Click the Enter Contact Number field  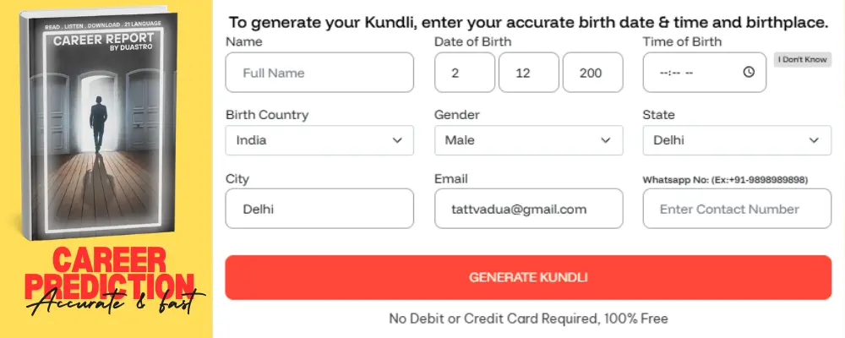pyautogui.click(x=737, y=209)
